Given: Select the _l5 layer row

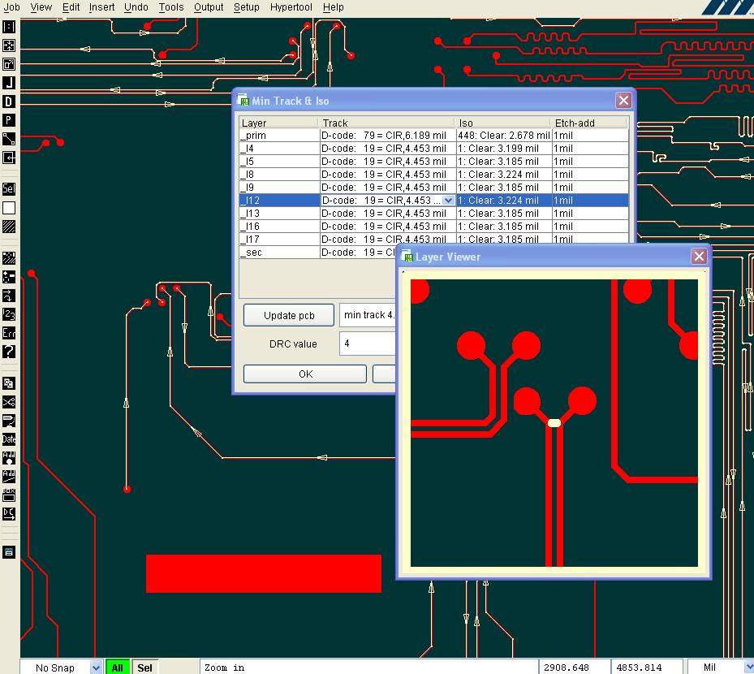Looking at the screenshot, I should pos(433,161).
